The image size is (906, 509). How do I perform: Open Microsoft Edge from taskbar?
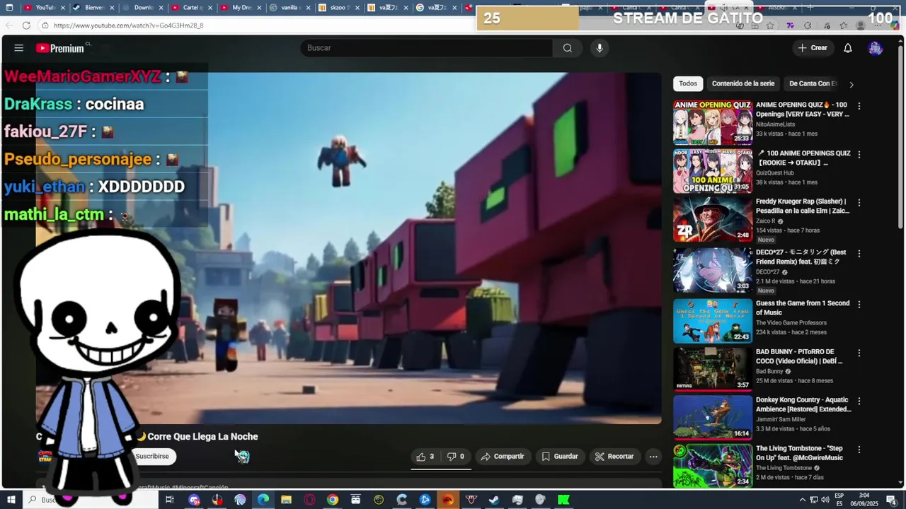coord(263,500)
